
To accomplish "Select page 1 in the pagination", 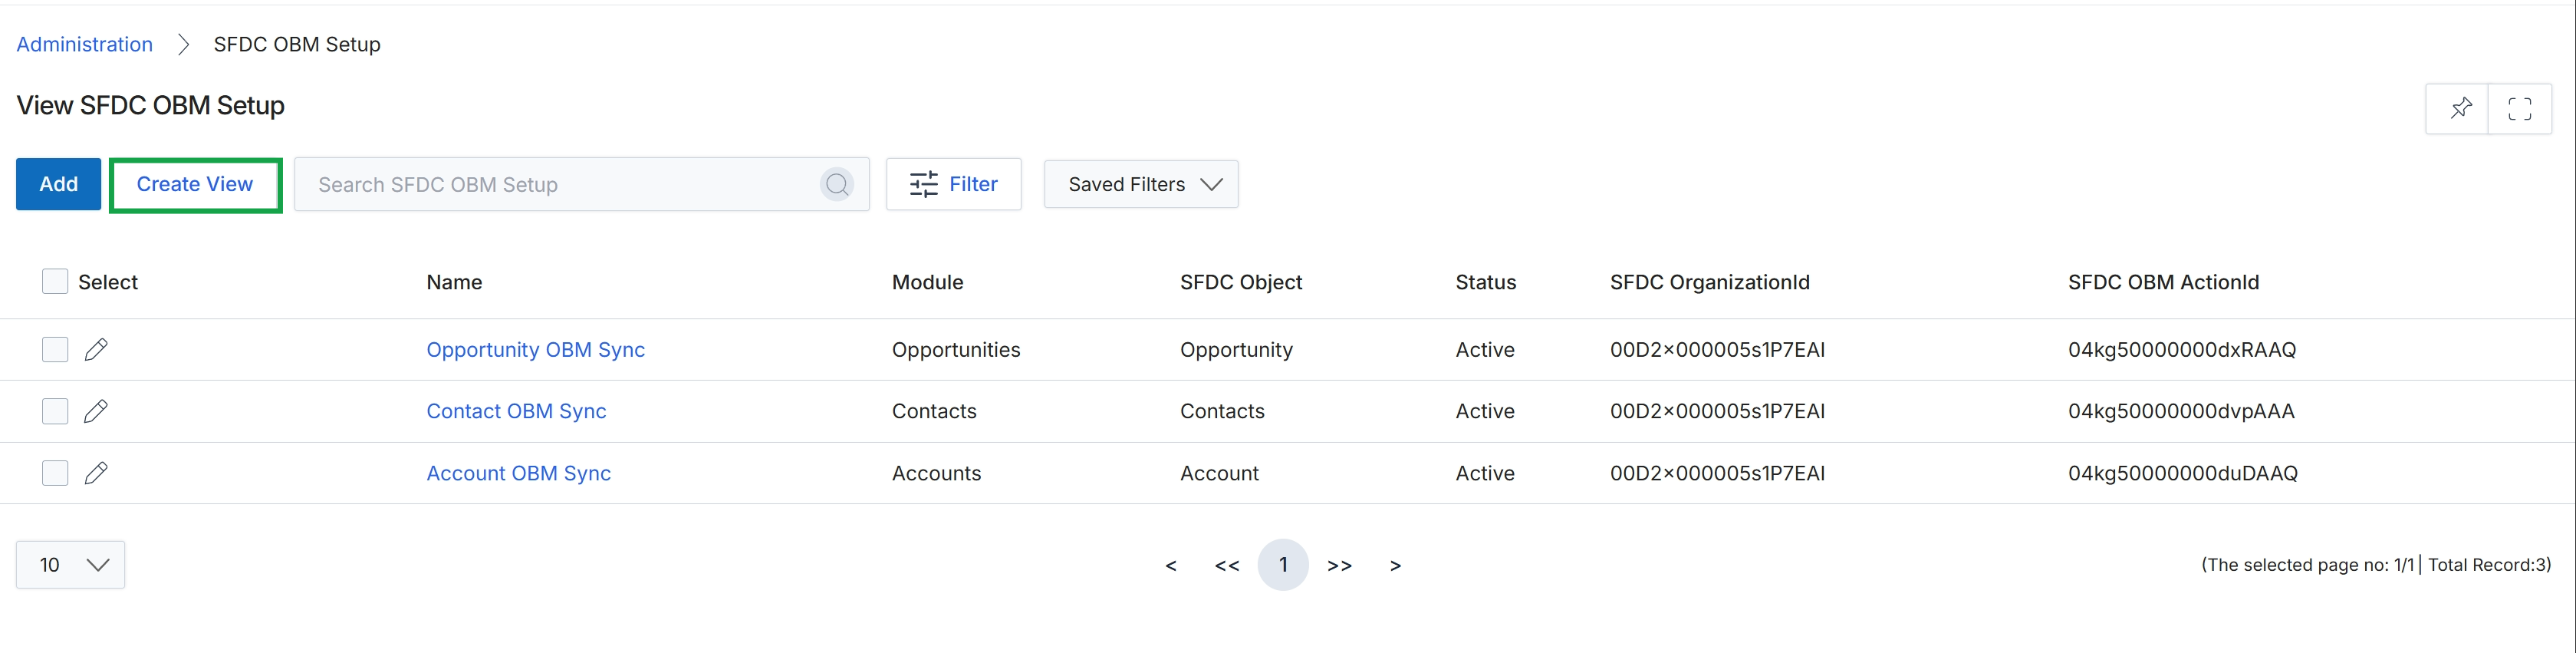I will coord(1283,565).
